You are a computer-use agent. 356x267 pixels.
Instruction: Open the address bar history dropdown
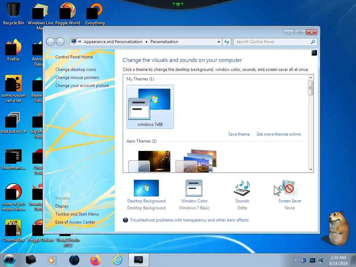tap(219, 42)
